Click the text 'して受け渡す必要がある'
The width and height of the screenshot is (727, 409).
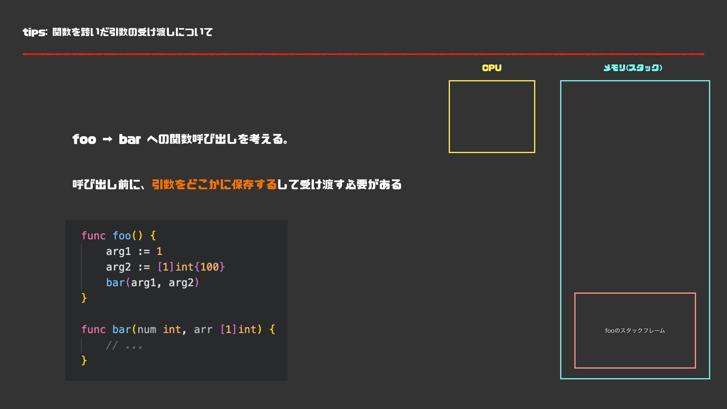click(x=339, y=184)
